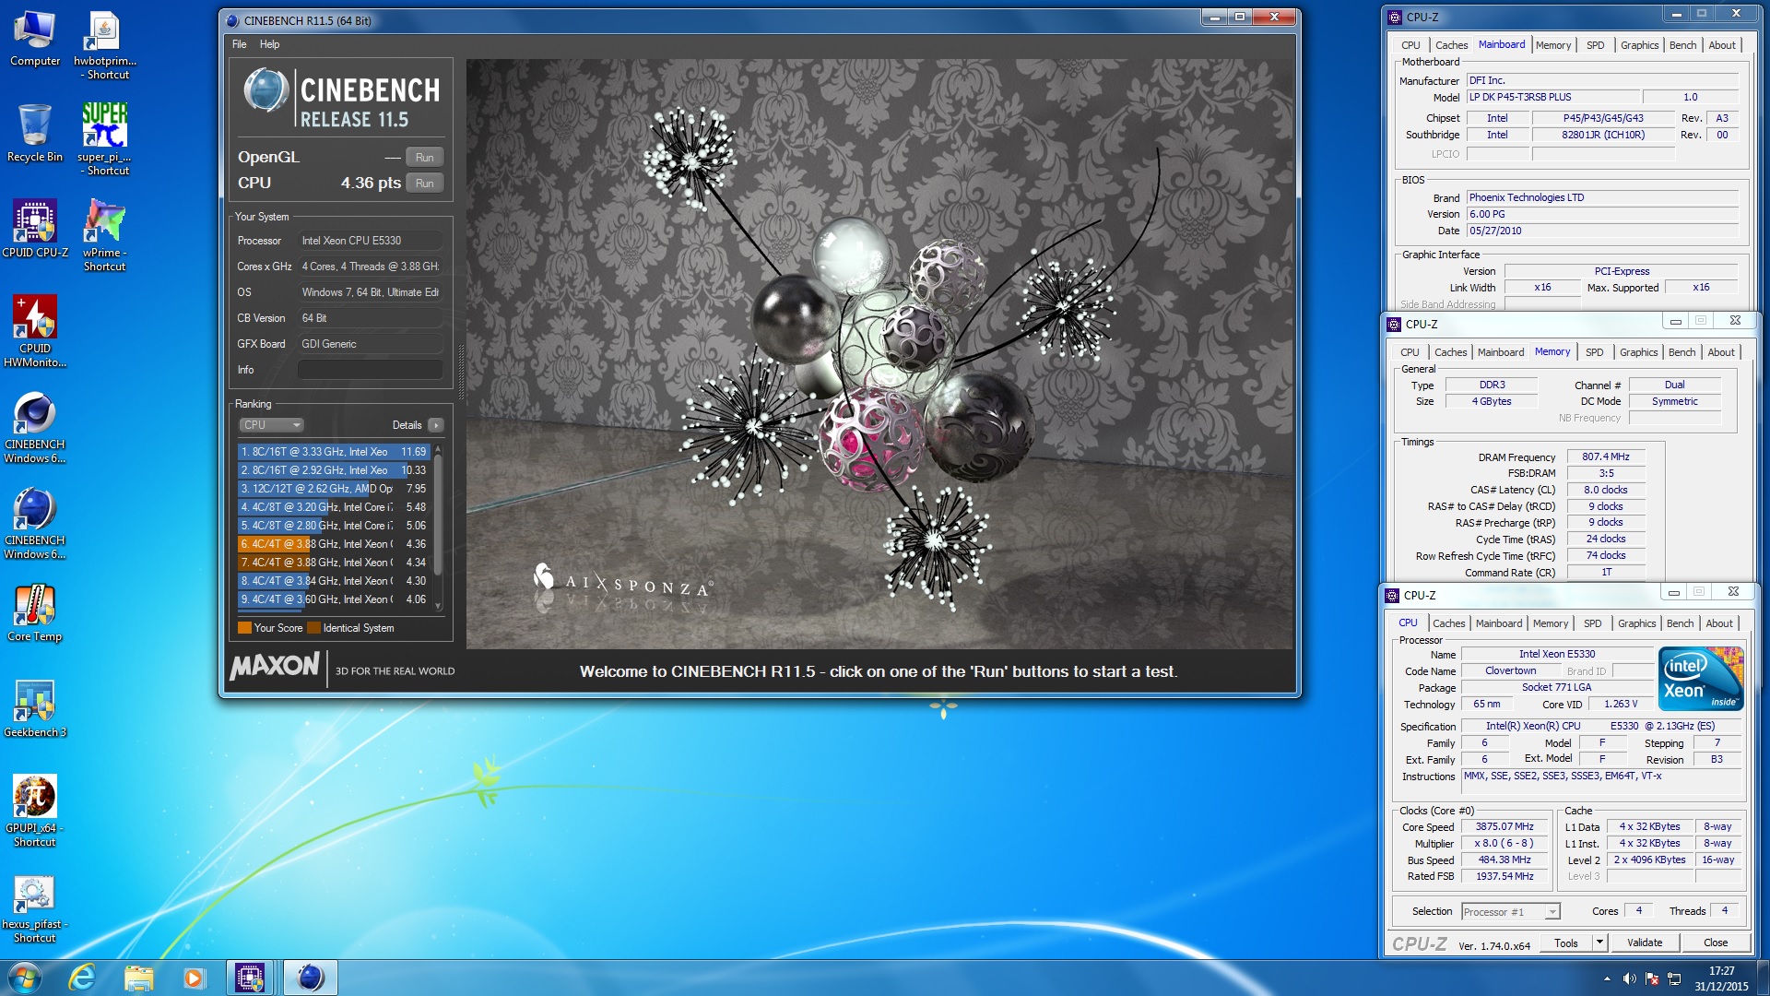Open the Help menu in CINEBENCH
The width and height of the screenshot is (1770, 996).
pos(269,44)
